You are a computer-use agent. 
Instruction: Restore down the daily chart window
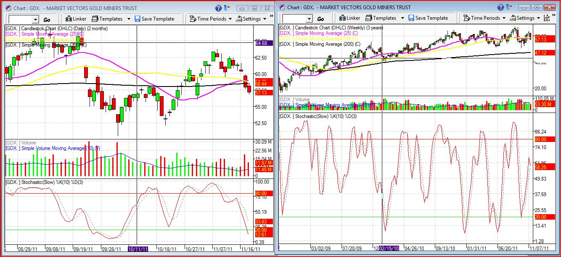tap(255, 8)
